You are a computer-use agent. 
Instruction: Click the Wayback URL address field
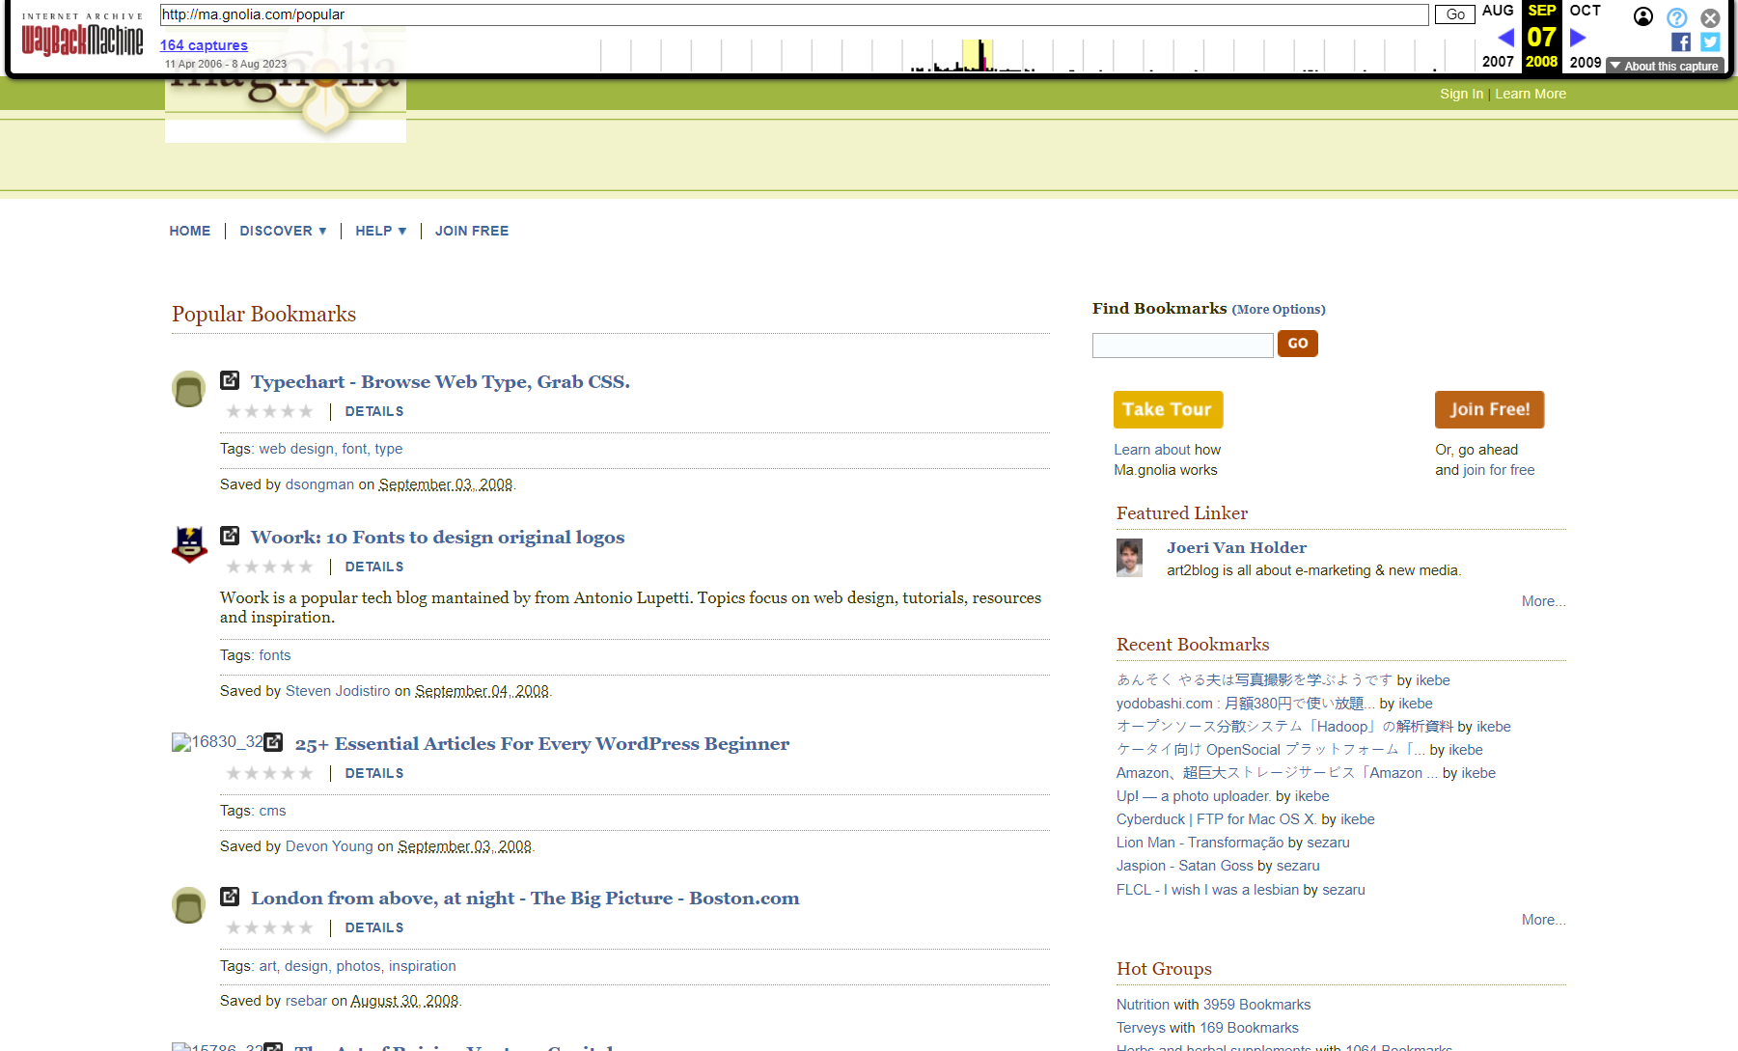[793, 14]
